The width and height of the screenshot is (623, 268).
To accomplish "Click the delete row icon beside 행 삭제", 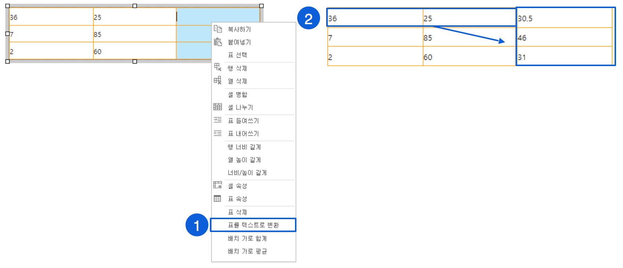I will click(218, 67).
